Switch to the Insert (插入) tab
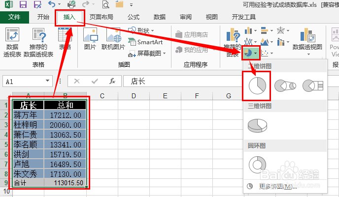This screenshot has width=339, height=197. [x=69, y=17]
